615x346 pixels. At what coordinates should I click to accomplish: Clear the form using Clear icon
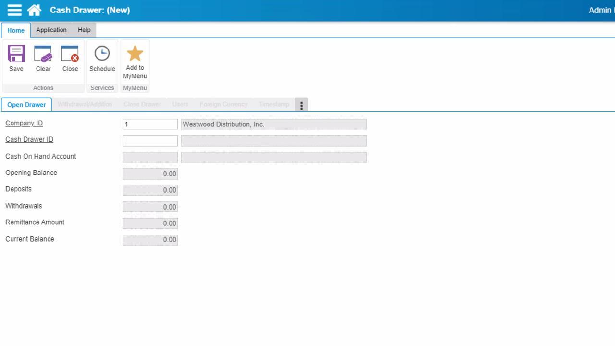click(43, 59)
